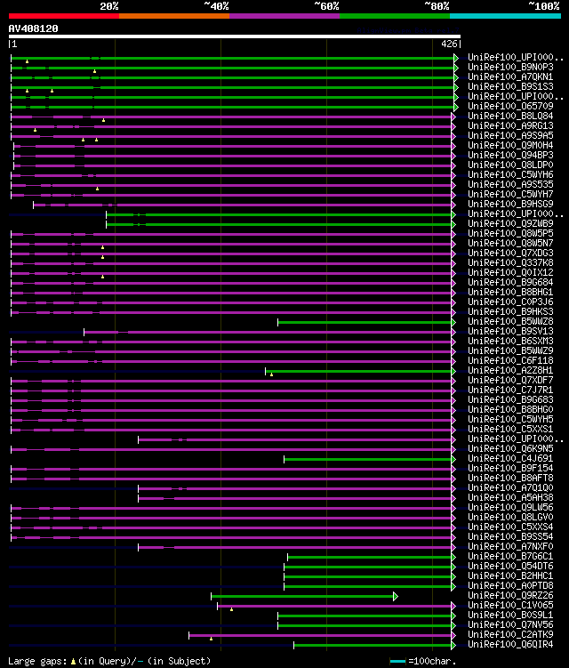Click the yellow gap marker under C1V065 alignment
Image resolution: width=569 pixels, height=668 pixels.
pos(232,610)
